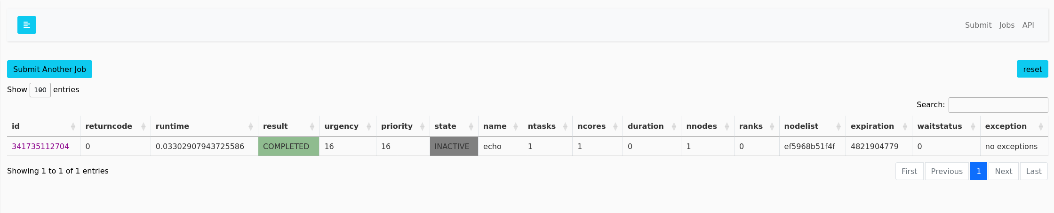Jump to Last pagination page

click(x=1033, y=171)
